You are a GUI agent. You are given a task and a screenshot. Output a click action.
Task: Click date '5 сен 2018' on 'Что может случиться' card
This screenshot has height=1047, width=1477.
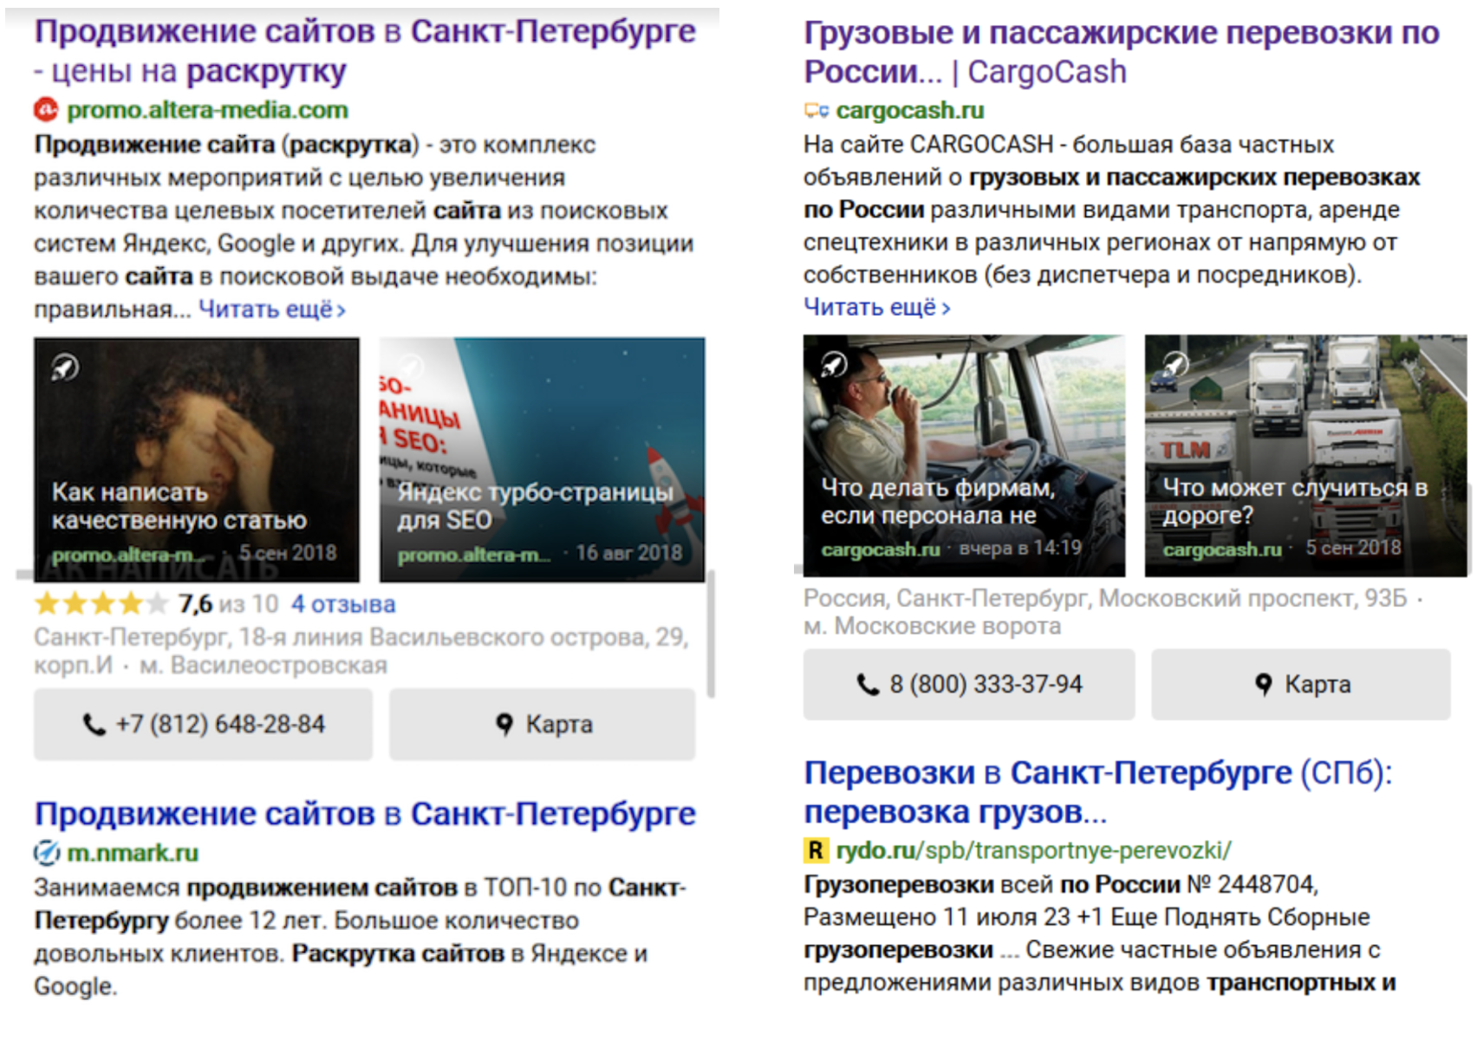click(1354, 548)
